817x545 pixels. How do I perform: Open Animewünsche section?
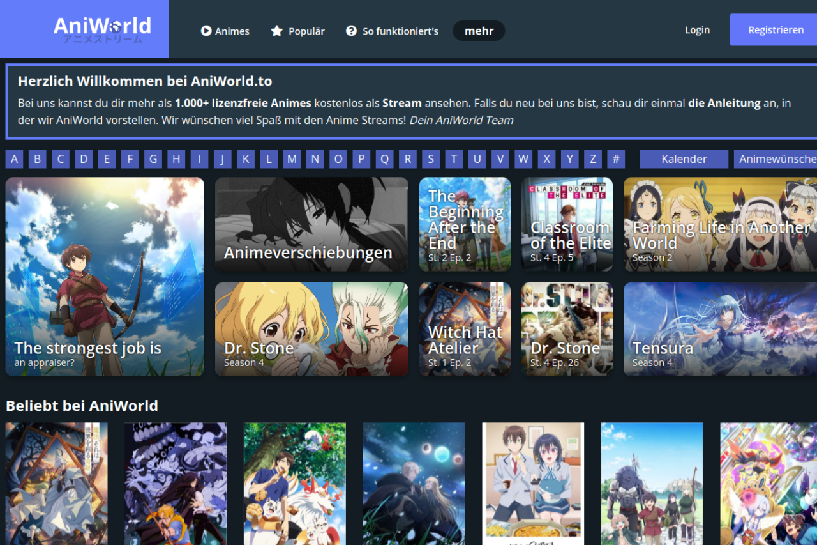coord(776,159)
